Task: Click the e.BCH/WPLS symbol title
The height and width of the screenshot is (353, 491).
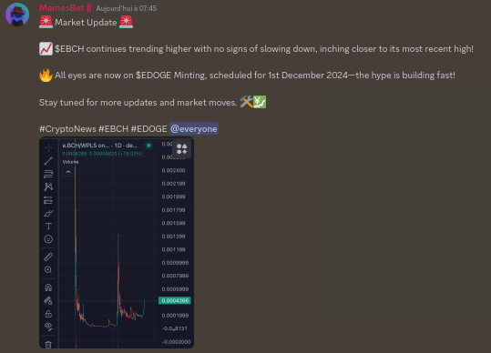Action: click(x=99, y=146)
